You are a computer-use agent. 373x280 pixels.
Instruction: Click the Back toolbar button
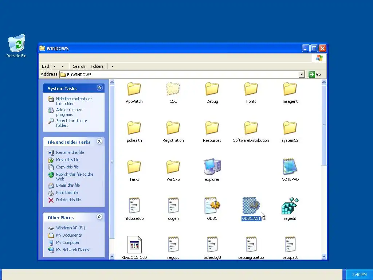pyautogui.click(x=46, y=66)
